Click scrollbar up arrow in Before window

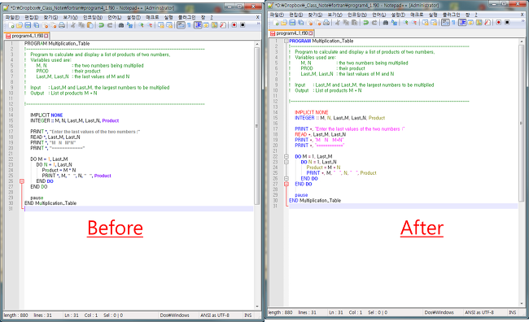pyautogui.click(x=257, y=44)
